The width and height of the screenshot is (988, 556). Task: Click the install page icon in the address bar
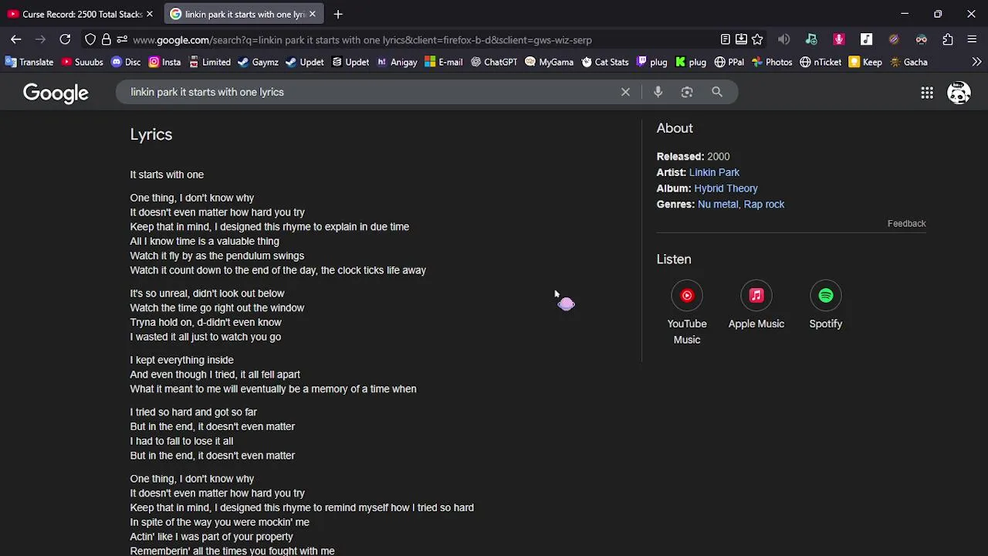[741, 39]
